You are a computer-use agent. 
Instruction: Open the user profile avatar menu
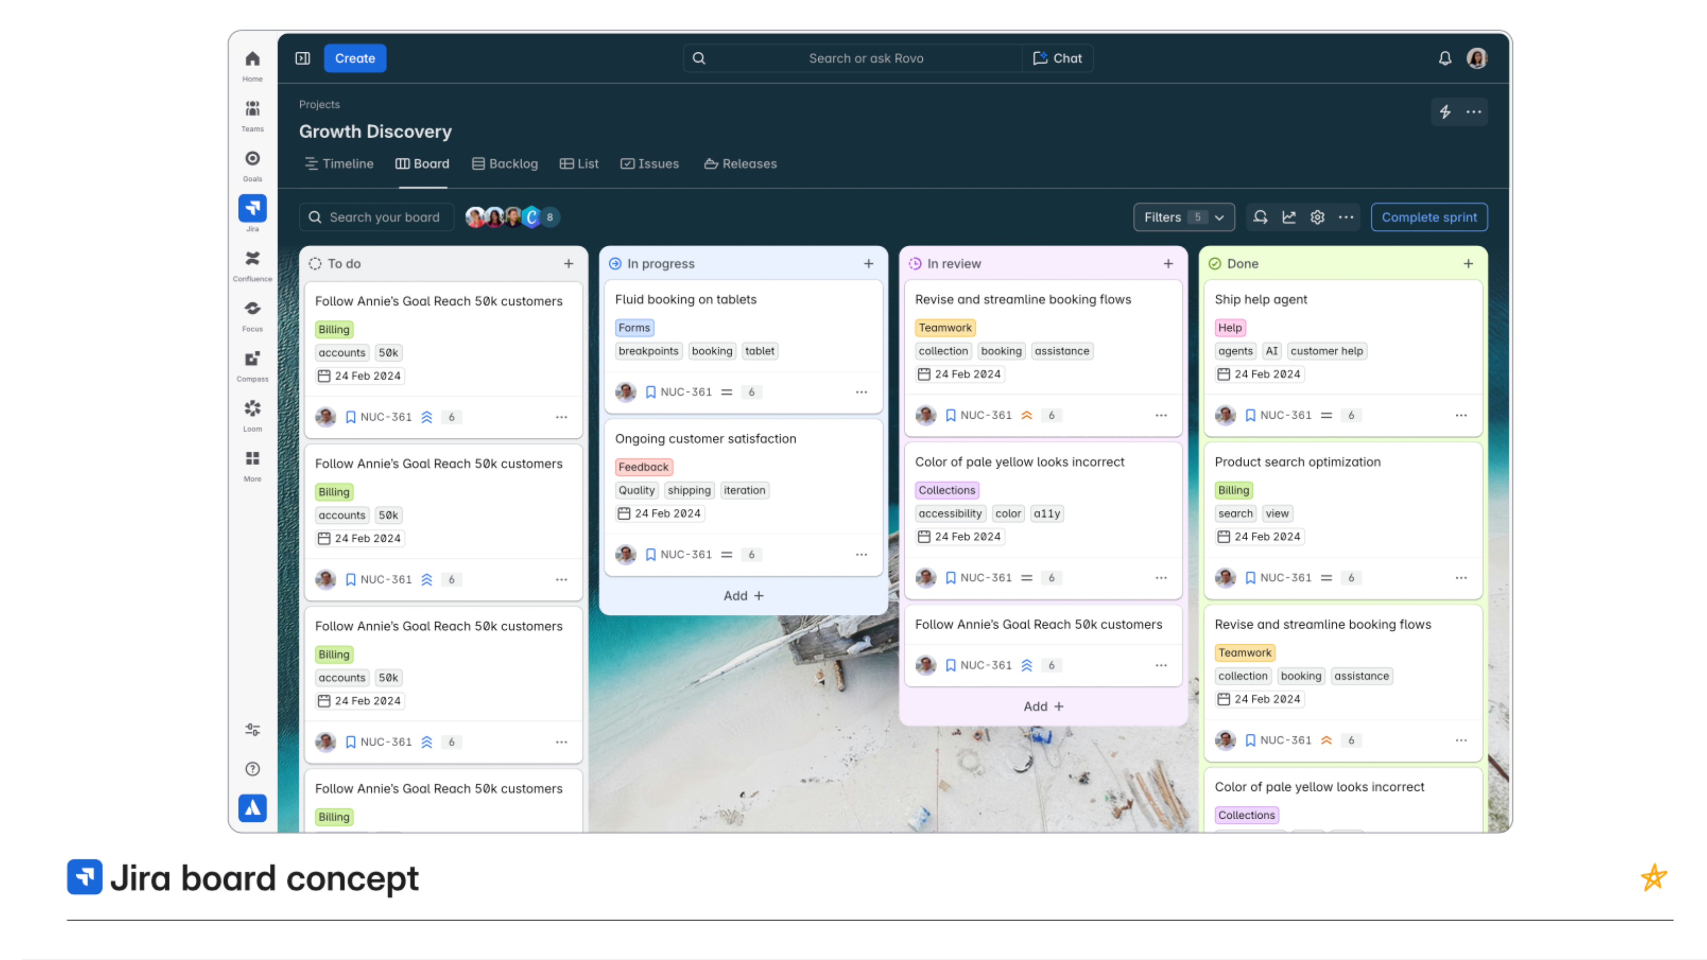tap(1477, 58)
